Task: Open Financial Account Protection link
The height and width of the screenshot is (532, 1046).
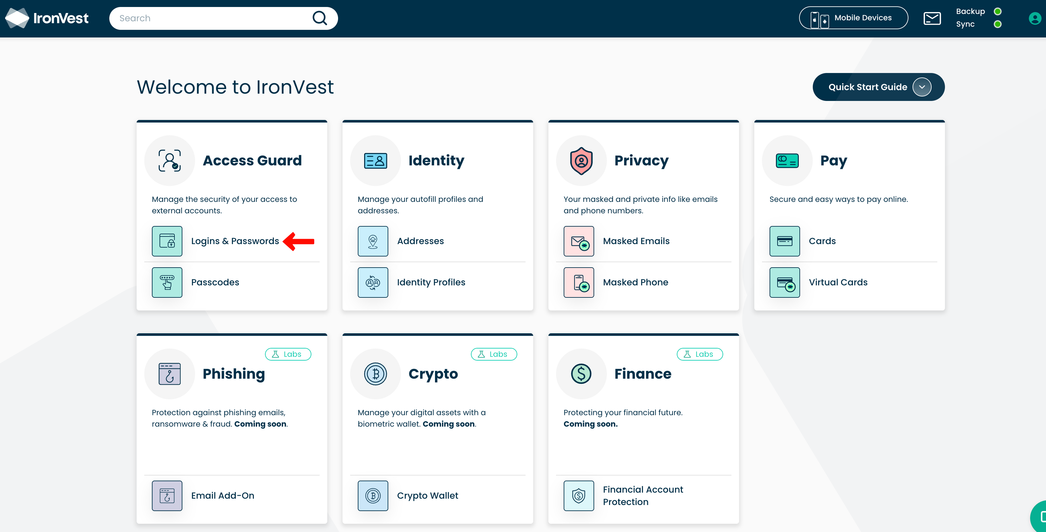Action: tap(643, 495)
